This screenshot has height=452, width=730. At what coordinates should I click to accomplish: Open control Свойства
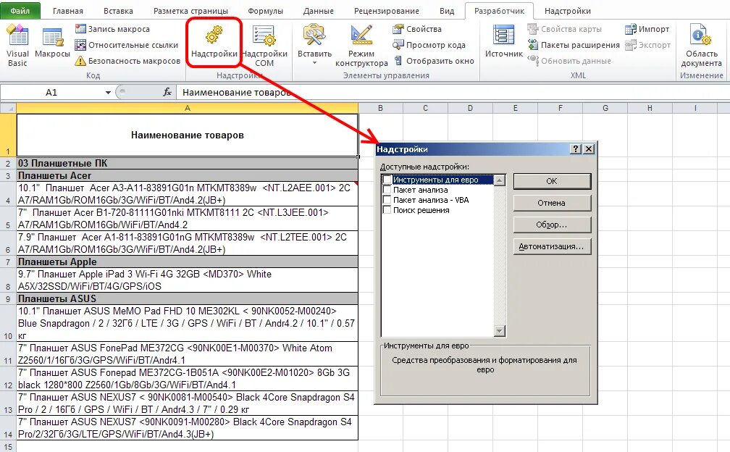click(x=417, y=29)
